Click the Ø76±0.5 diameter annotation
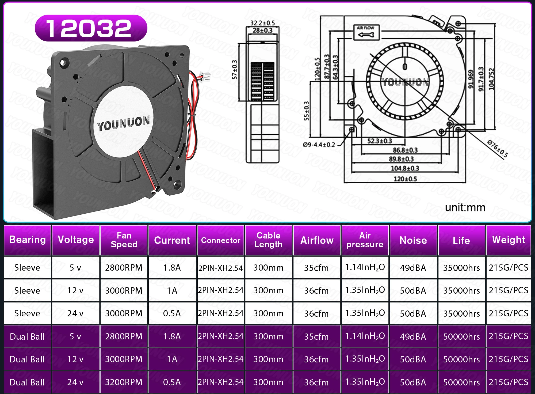This screenshot has width=535, height=394. click(x=497, y=149)
